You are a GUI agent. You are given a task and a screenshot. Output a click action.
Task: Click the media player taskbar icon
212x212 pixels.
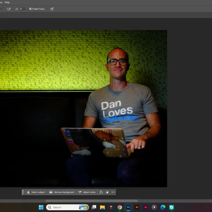pos(154,207)
